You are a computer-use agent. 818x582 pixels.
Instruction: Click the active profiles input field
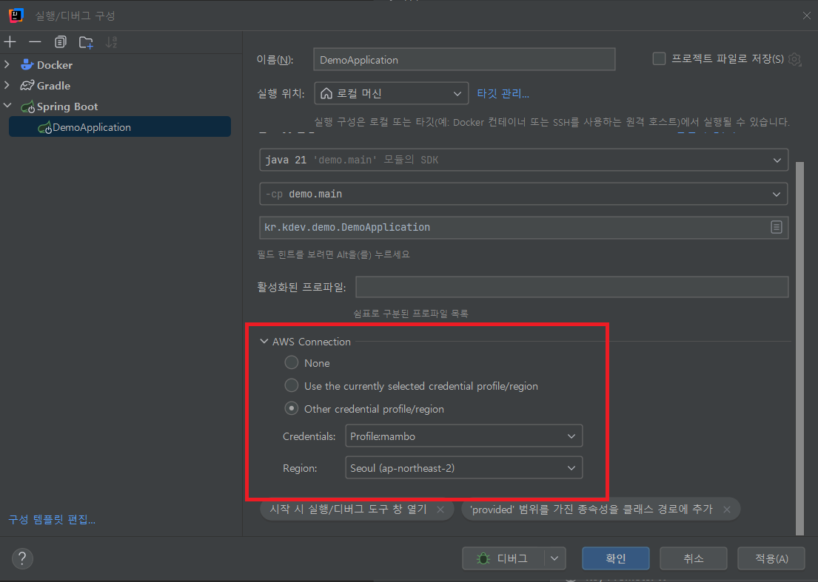(x=571, y=287)
